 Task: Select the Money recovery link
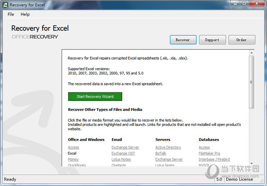[73, 159]
